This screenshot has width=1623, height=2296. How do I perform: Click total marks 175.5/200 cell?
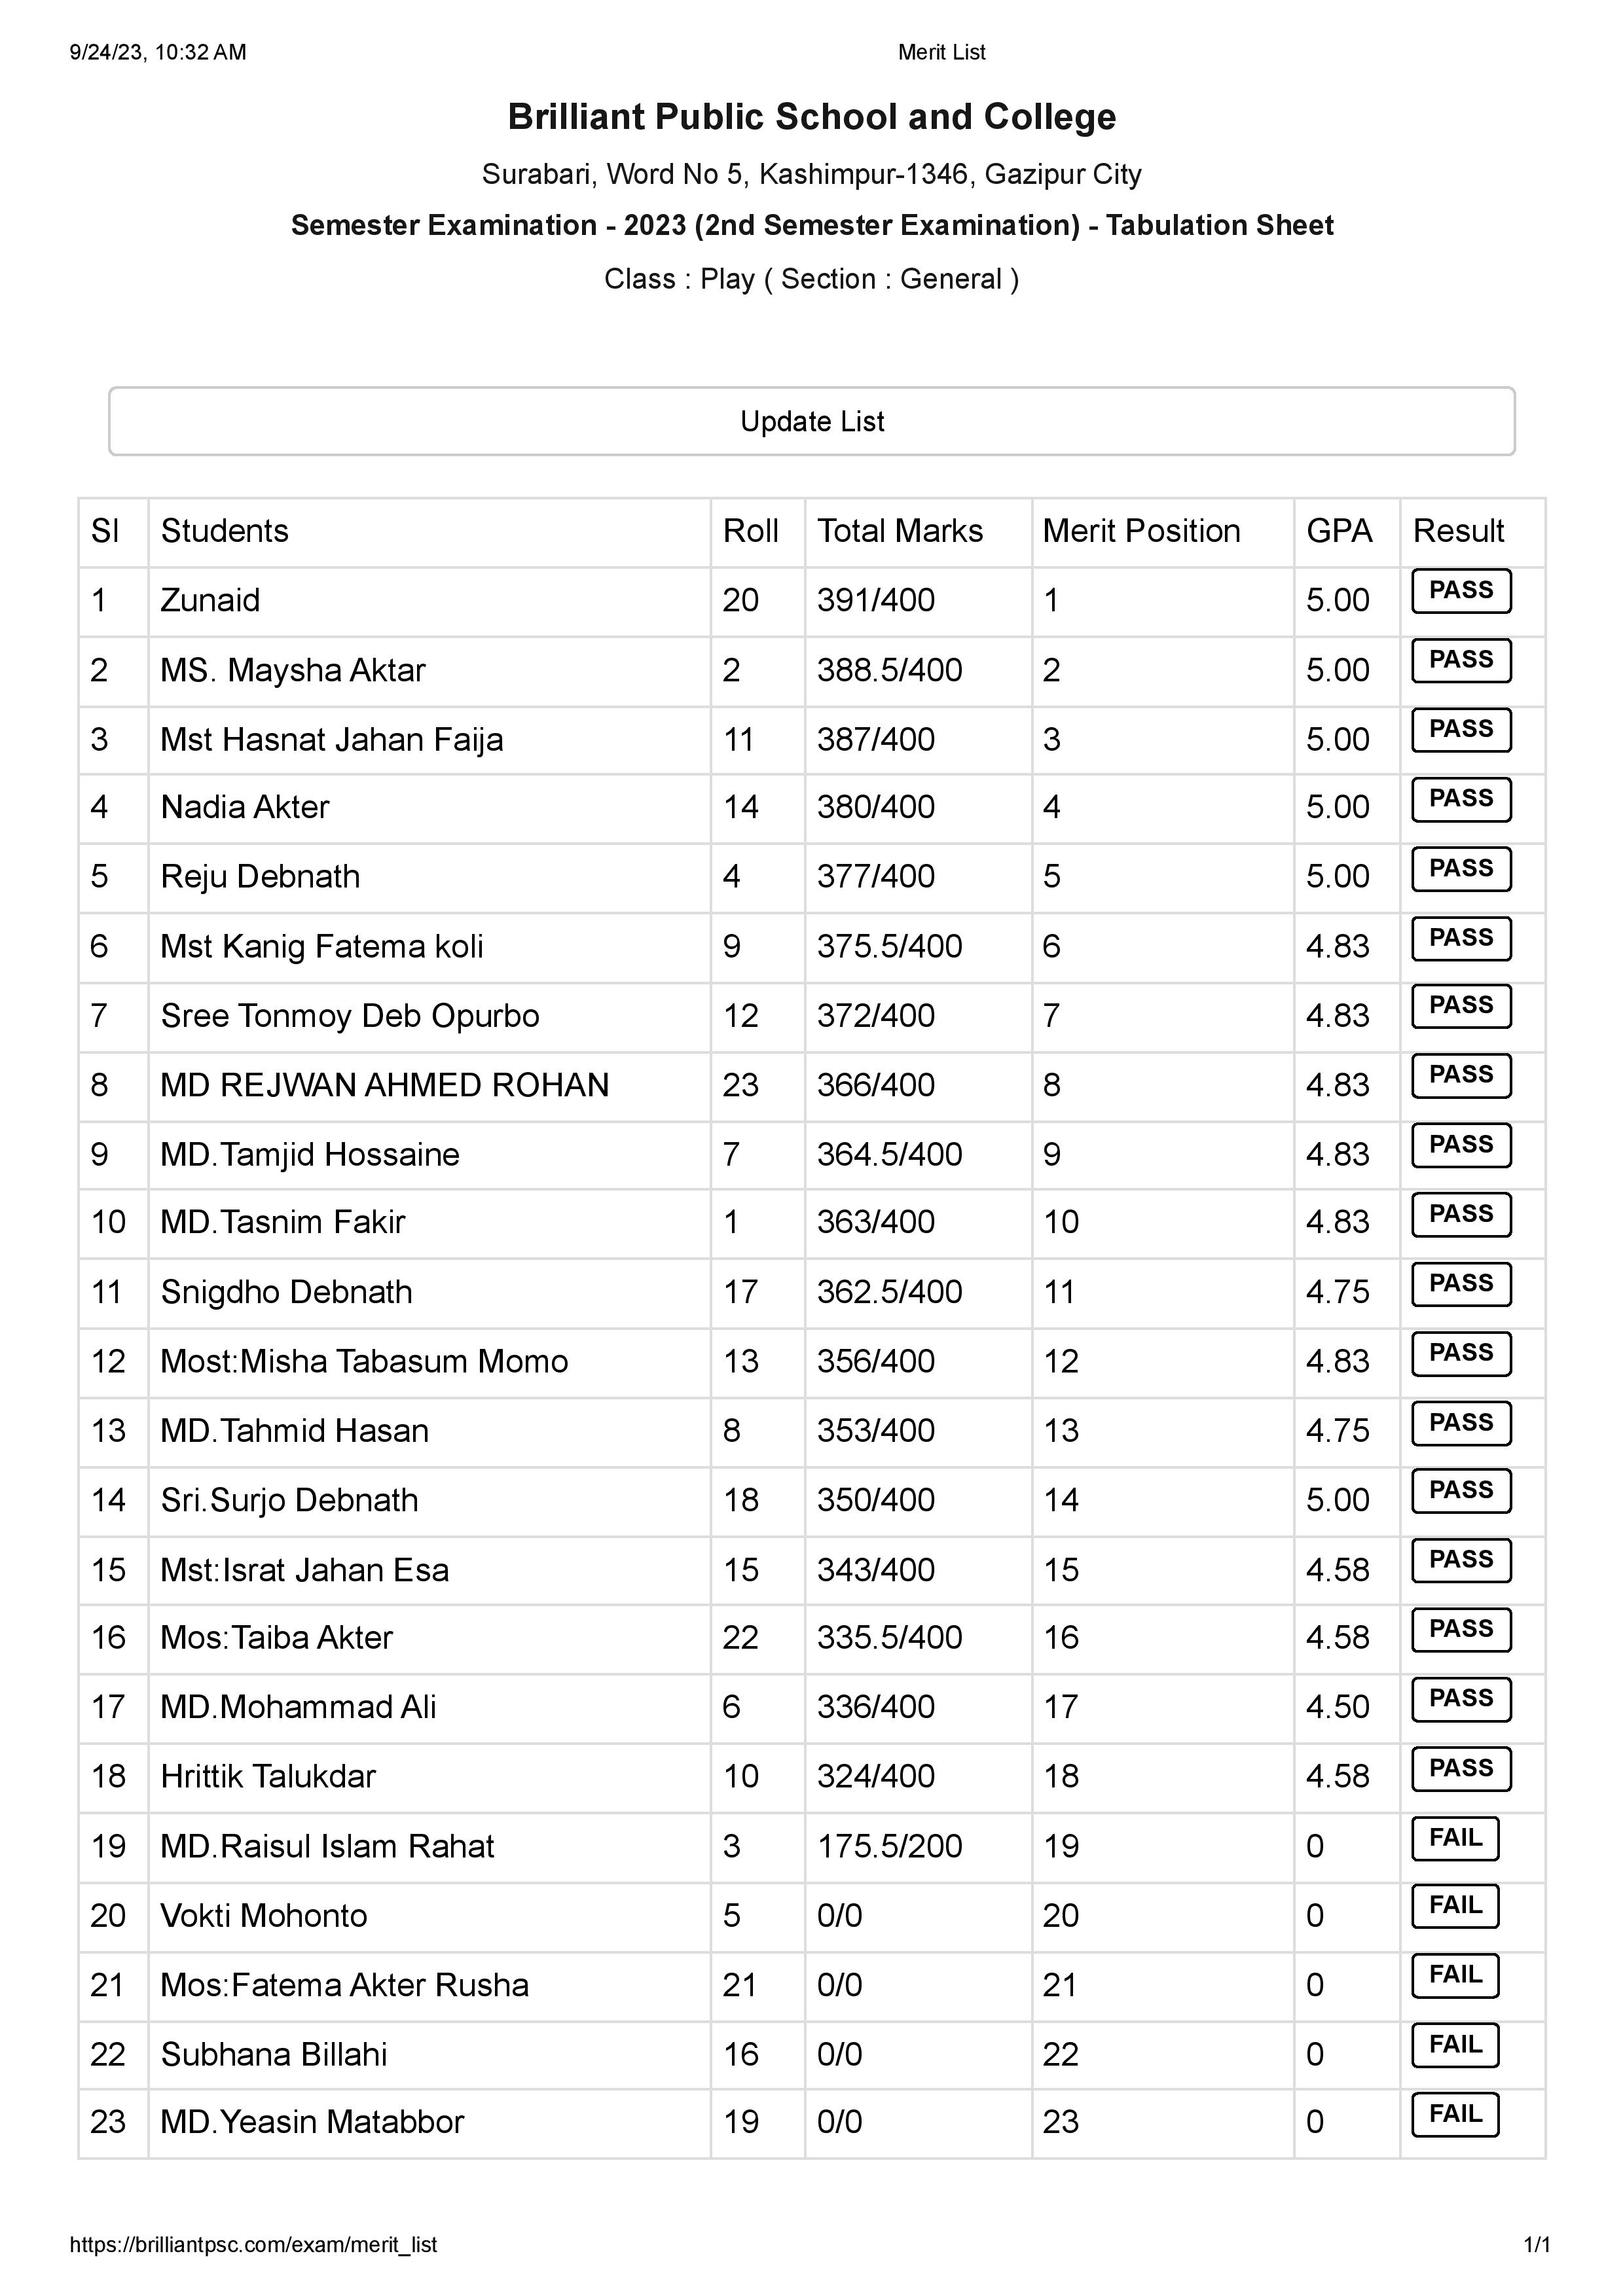coord(890,1846)
